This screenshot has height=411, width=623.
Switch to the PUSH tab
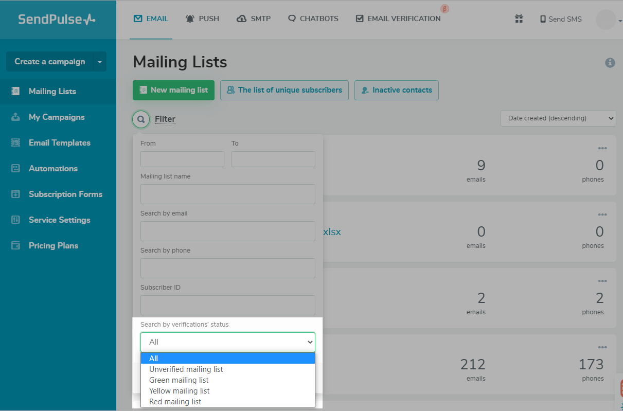pos(202,19)
